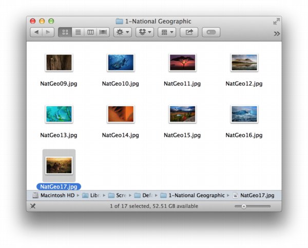Switch to icon view mode
308x248 pixels.
coord(65,32)
